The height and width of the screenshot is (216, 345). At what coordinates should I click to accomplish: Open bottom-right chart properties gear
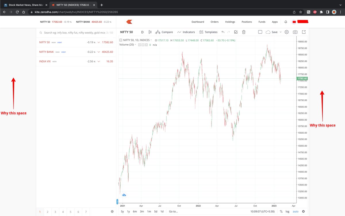click(303, 211)
